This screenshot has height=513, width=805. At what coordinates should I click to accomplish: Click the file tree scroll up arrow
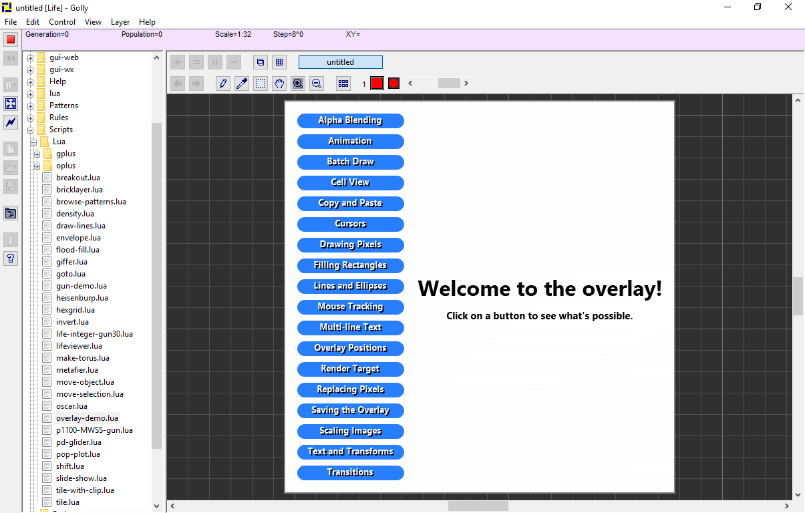click(157, 57)
